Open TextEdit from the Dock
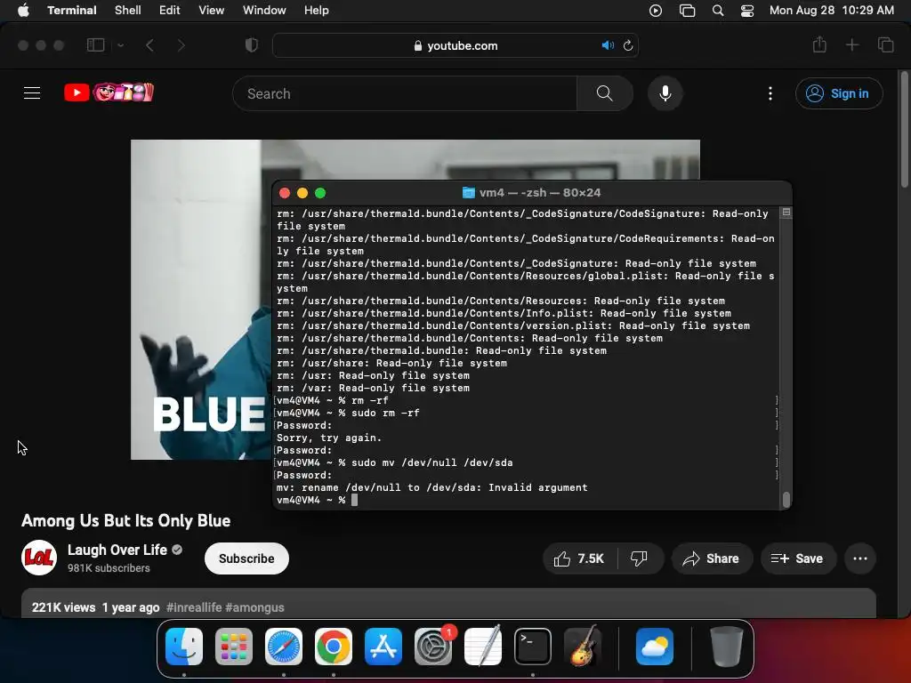The height and width of the screenshot is (683, 911). (483, 647)
